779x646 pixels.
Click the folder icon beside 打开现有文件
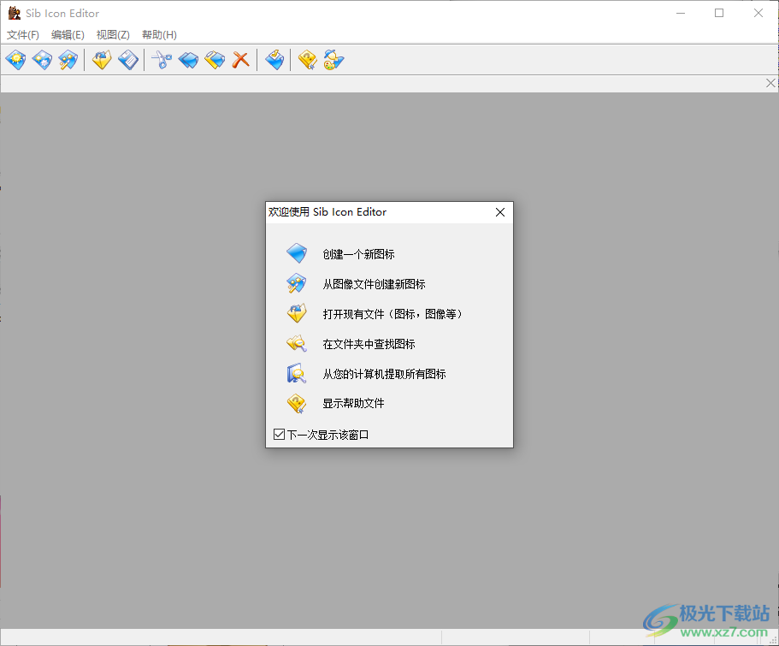point(297,313)
